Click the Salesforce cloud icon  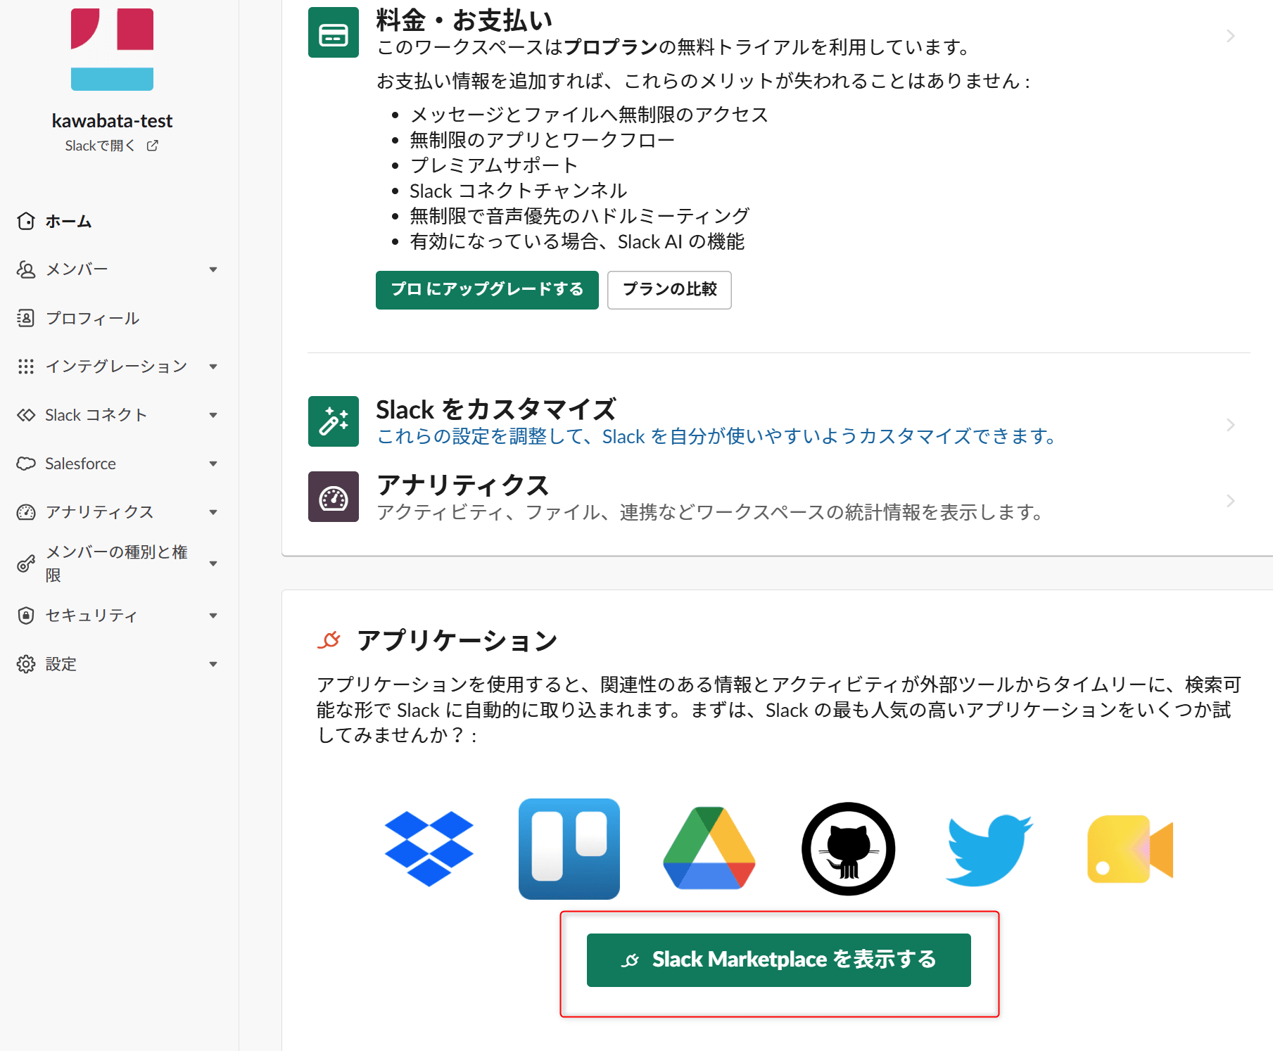[26, 464]
